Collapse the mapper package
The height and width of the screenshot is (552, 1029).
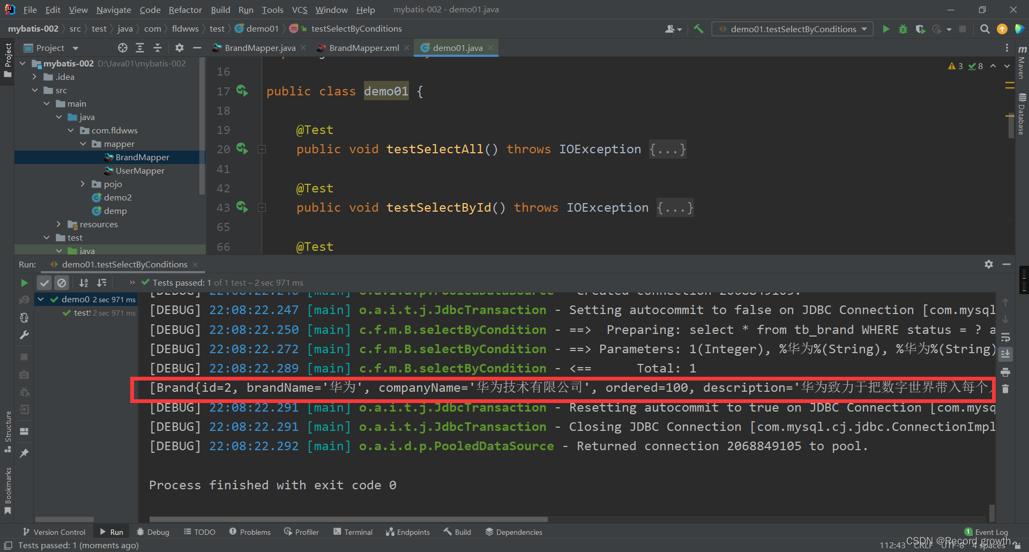(x=83, y=144)
